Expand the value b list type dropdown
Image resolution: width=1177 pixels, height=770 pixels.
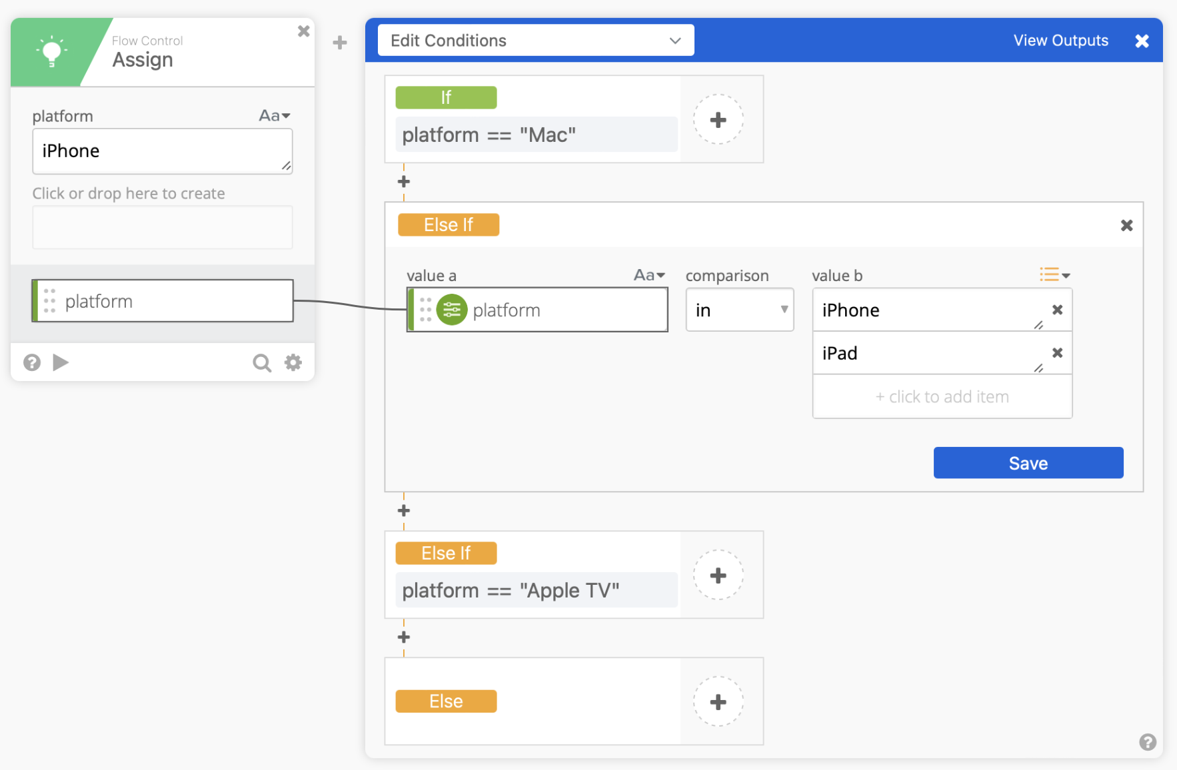1054,275
